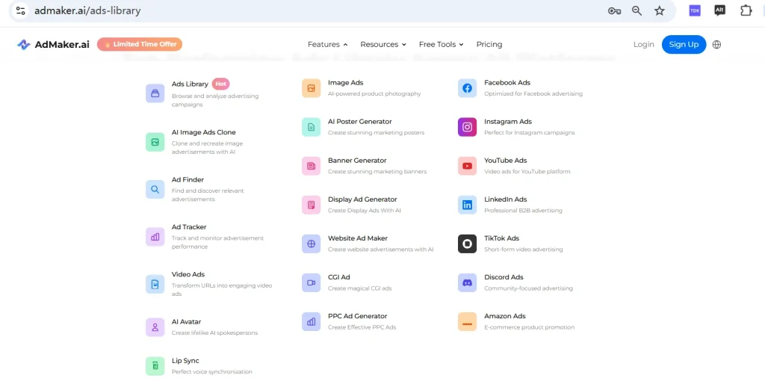View site information icon in address bar
This screenshot has height=384, width=765.
[x=20, y=10]
